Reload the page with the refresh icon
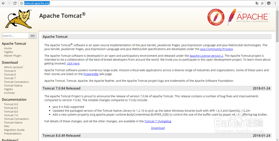The image size is (279, 141). (x=15, y=3)
